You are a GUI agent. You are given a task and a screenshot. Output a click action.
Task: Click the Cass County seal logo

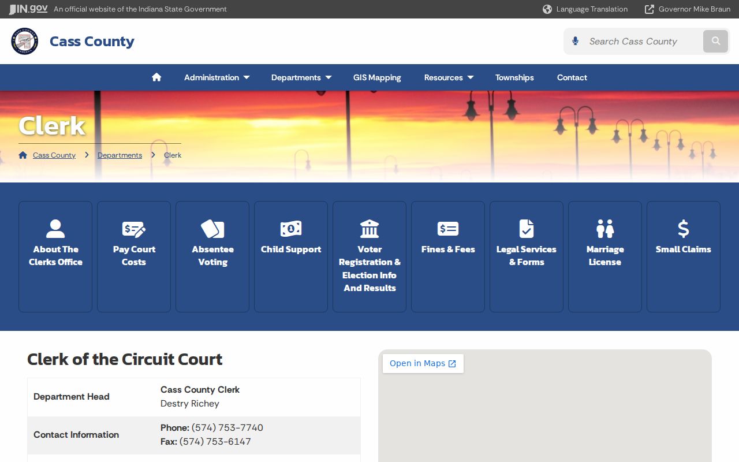(25, 41)
